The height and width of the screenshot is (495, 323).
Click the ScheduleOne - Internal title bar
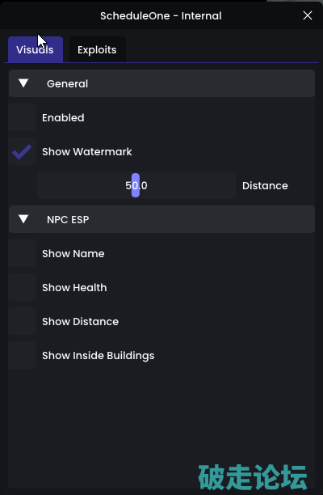coord(161,15)
